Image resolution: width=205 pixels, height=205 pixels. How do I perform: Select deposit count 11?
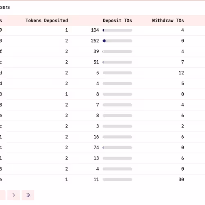[96, 180]
